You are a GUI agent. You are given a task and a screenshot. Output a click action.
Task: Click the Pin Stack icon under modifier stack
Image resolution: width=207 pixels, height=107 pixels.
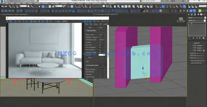[x=190, y=38]
